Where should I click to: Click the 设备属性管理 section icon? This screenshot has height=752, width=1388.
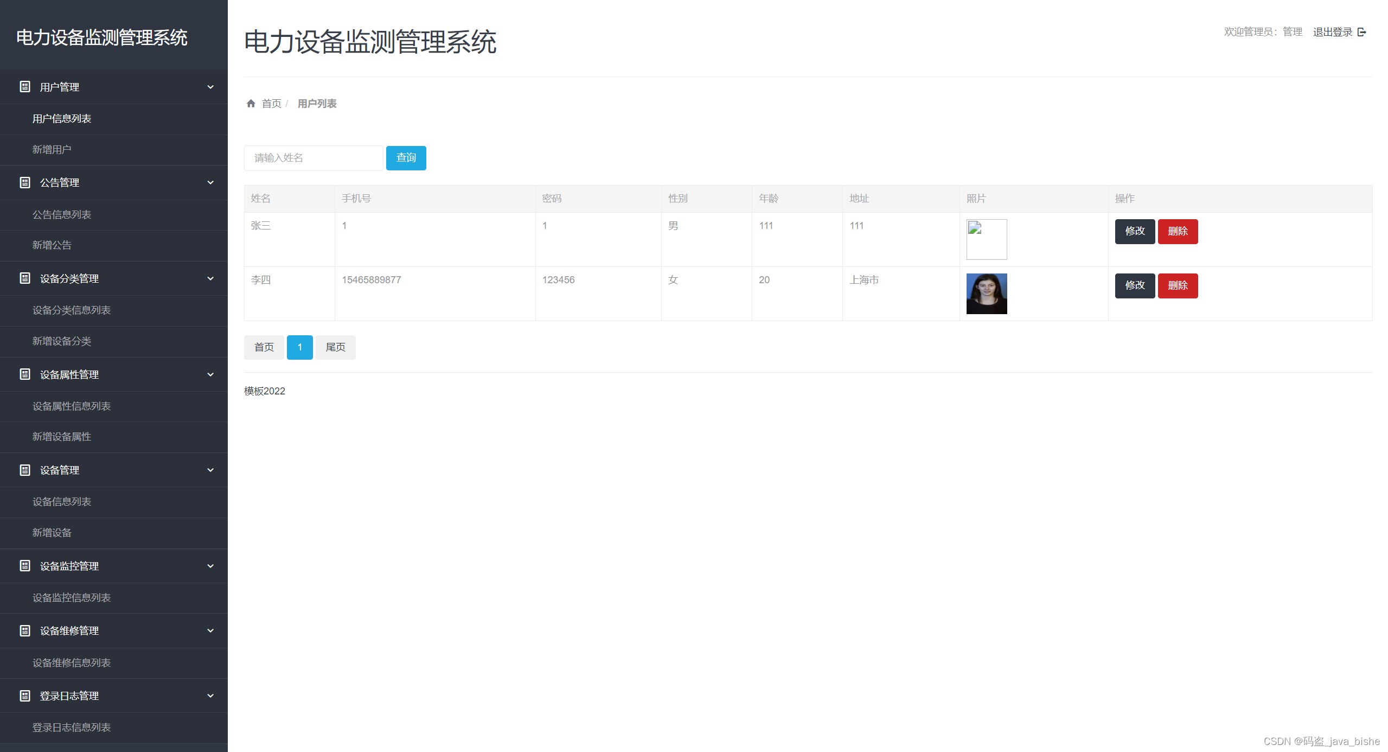click(25, 374)
